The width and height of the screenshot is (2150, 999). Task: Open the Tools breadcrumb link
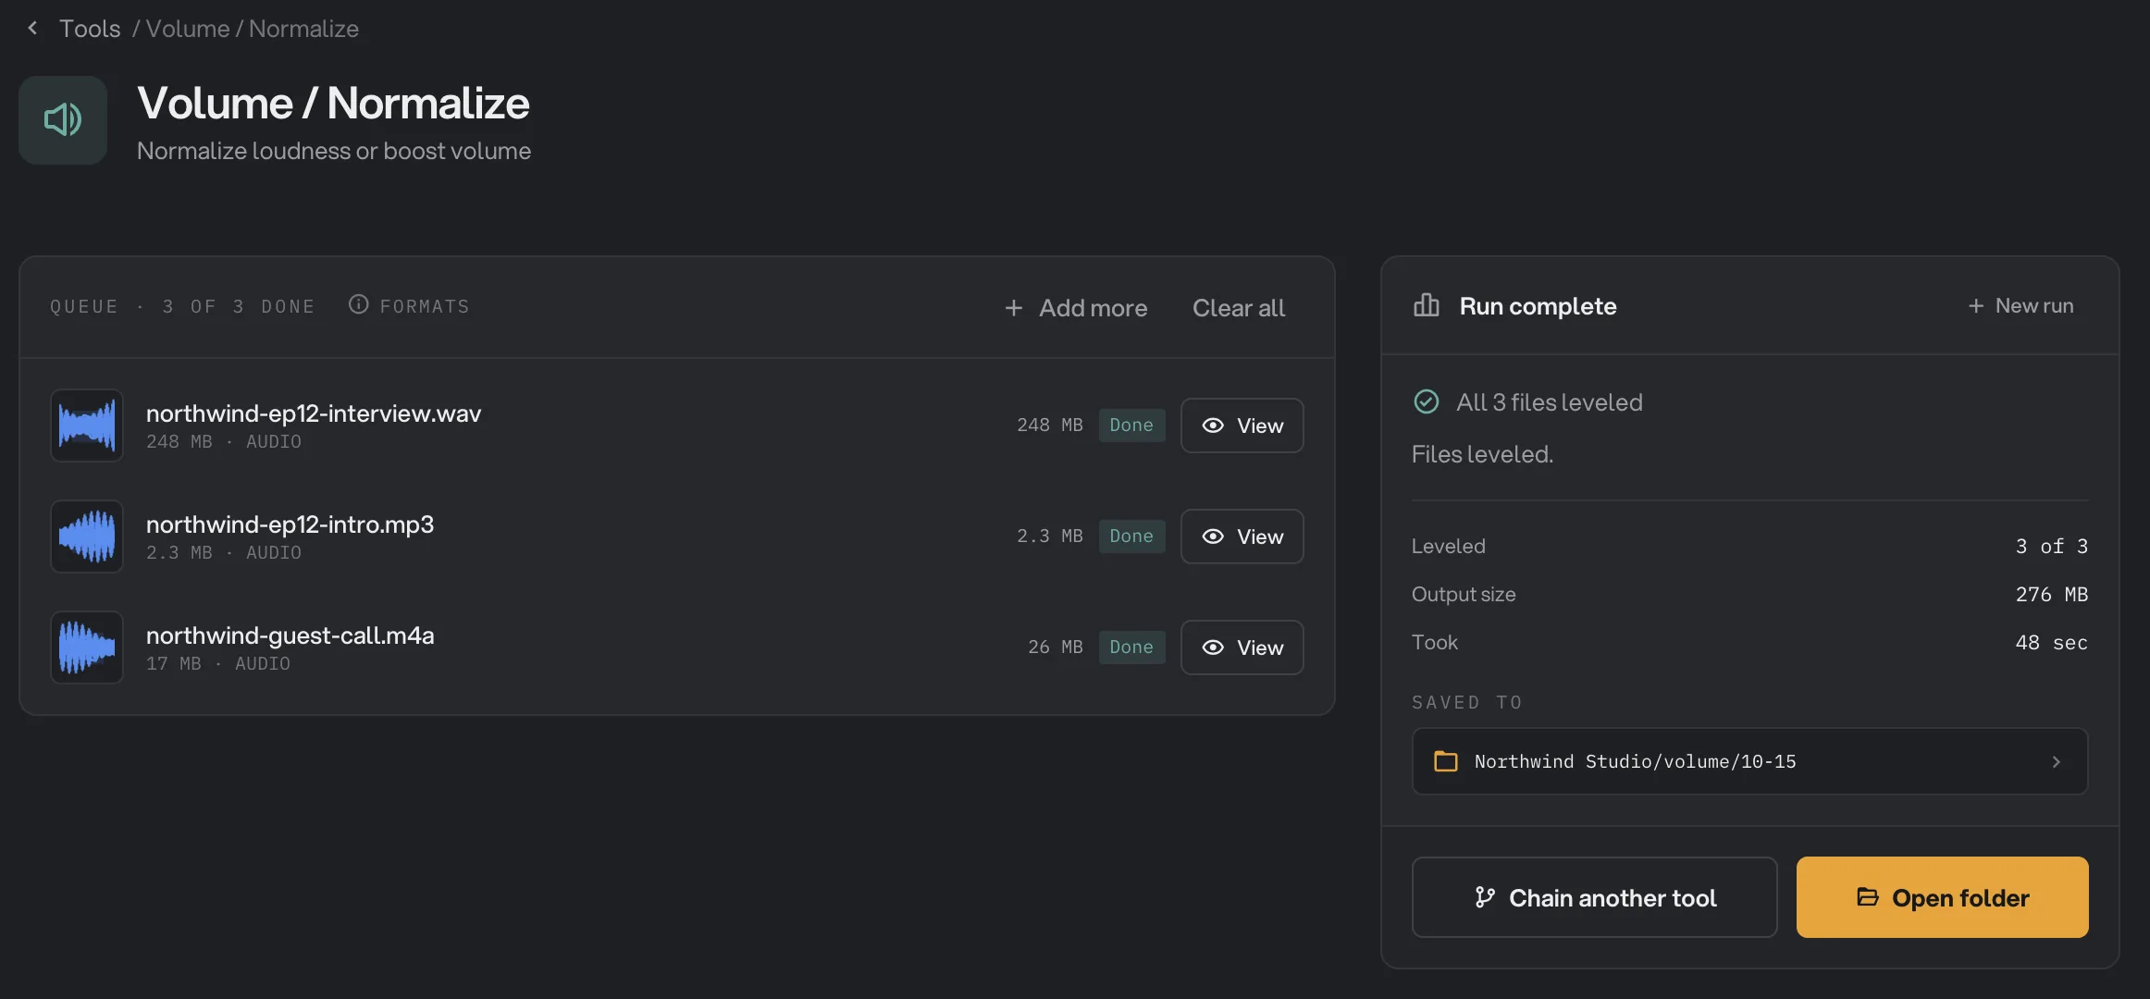(x=90, y=29)
